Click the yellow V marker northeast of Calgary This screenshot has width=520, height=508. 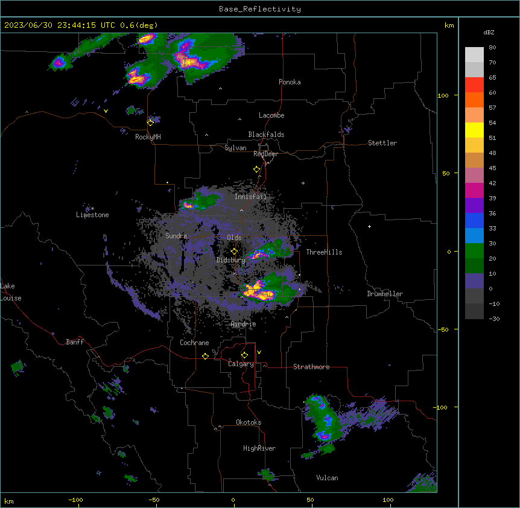pyautogui.click(x=259, y=352)
